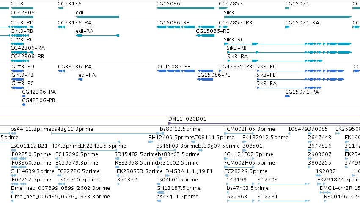Open EST bs80f12.5prime

(x=180, y=129)
